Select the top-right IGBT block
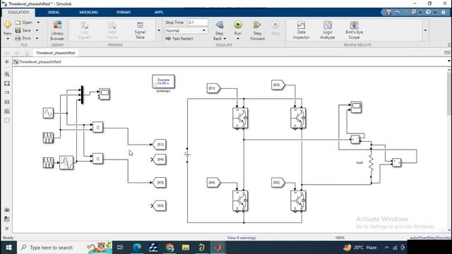 coord(298,118)
